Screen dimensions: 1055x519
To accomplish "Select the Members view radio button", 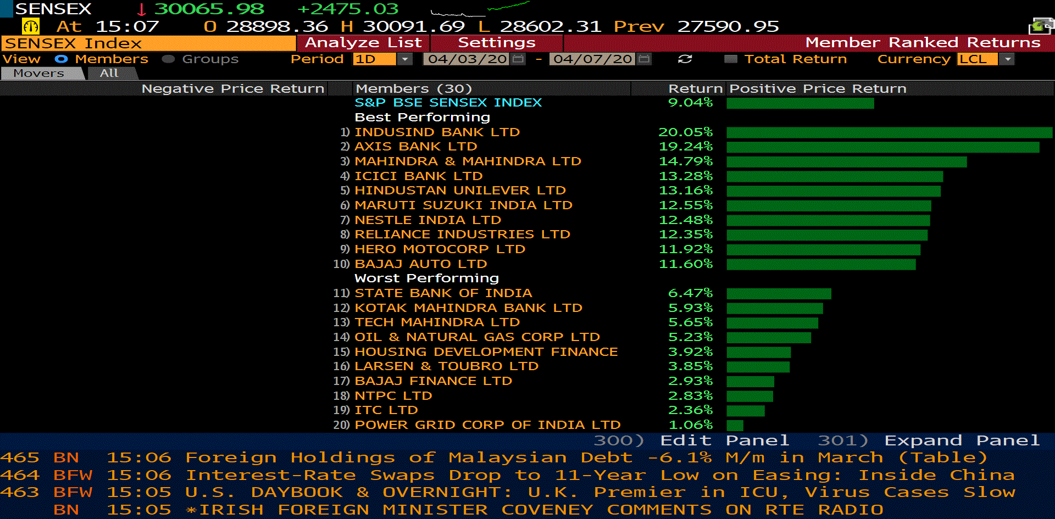I will pyautogui.click(x=61, y=59).
